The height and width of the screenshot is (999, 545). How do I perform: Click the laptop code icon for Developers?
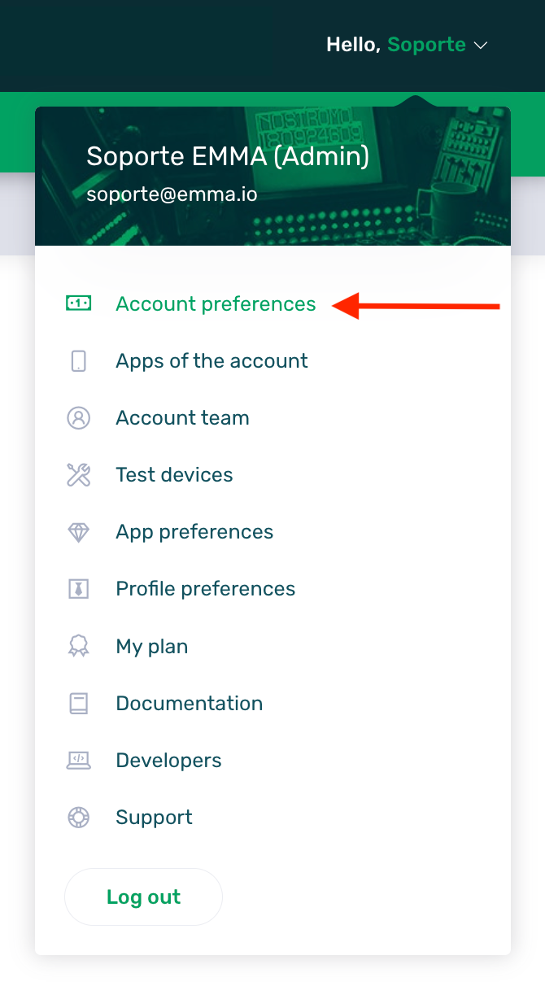(x=78, y=760)
